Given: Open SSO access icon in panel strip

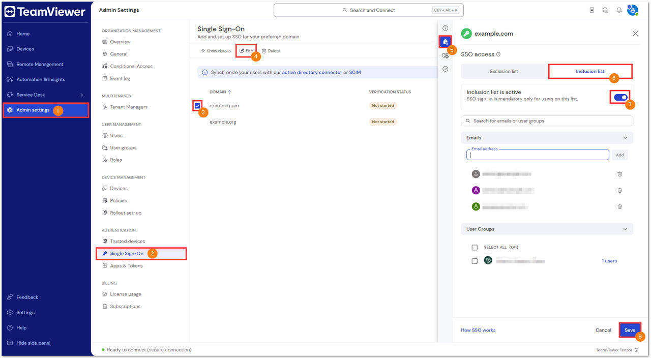Looking at the screenshot, I should pos(446,42).
